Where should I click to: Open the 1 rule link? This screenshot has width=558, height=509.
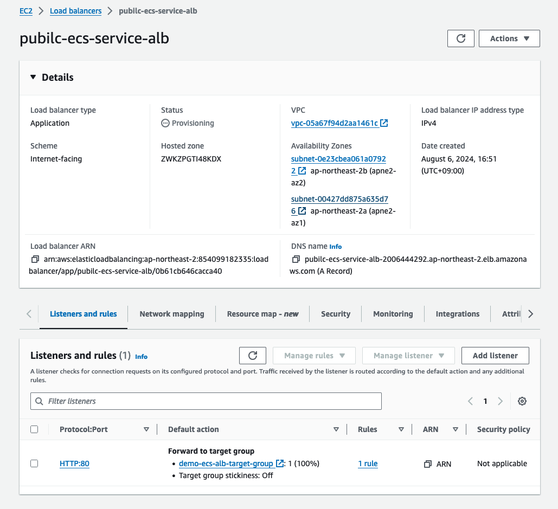(x=368, y=463)
